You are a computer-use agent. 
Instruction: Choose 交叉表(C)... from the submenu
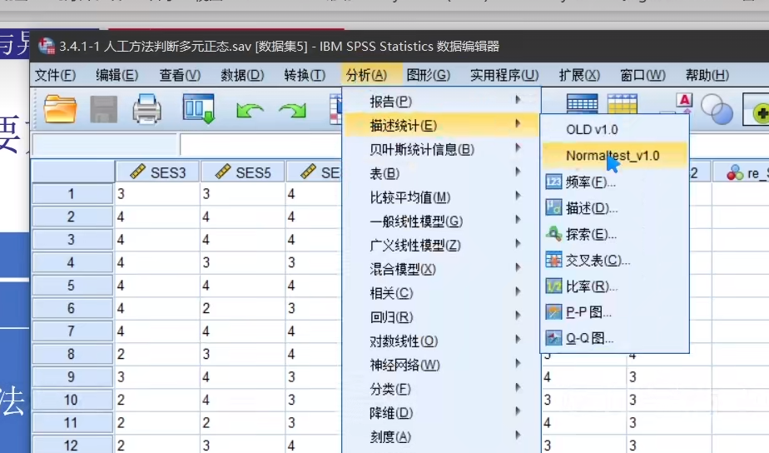614,260
